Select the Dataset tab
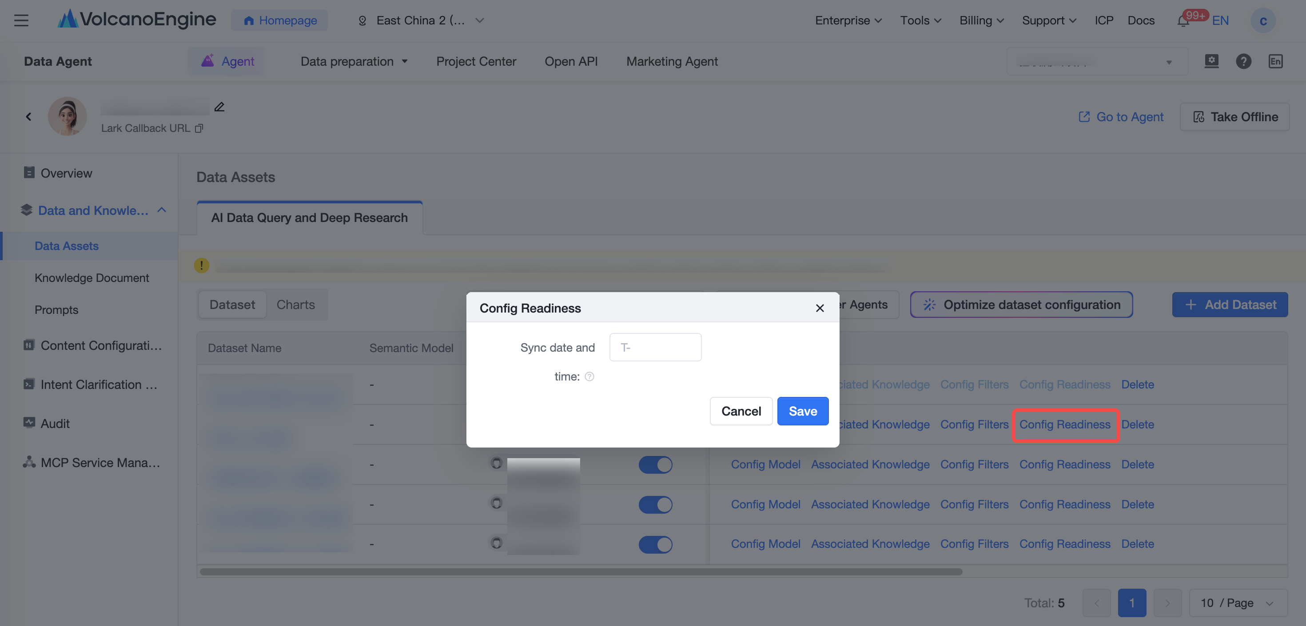1306x626 pixels. click(232, 305)
